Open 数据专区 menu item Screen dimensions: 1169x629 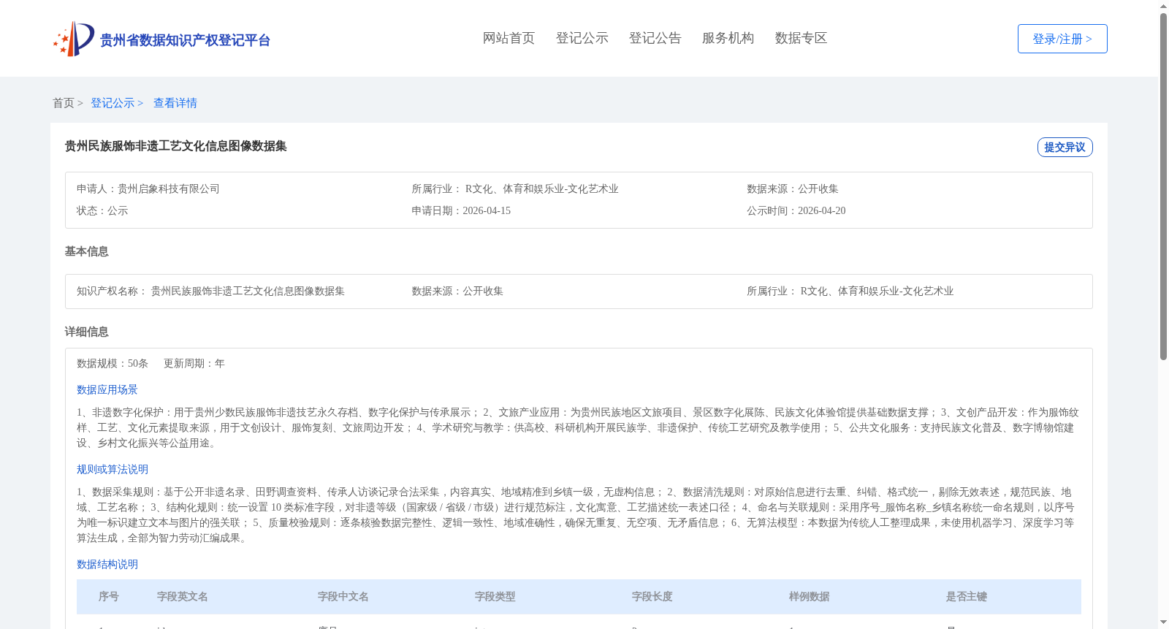point(801,38)
